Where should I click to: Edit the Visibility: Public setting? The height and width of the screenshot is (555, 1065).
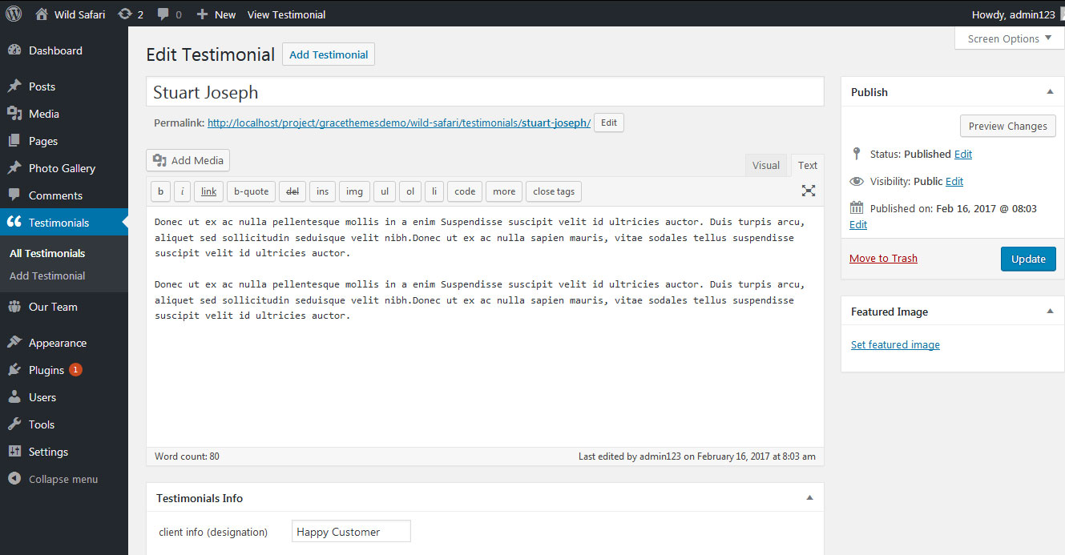(x=954, y=182)
